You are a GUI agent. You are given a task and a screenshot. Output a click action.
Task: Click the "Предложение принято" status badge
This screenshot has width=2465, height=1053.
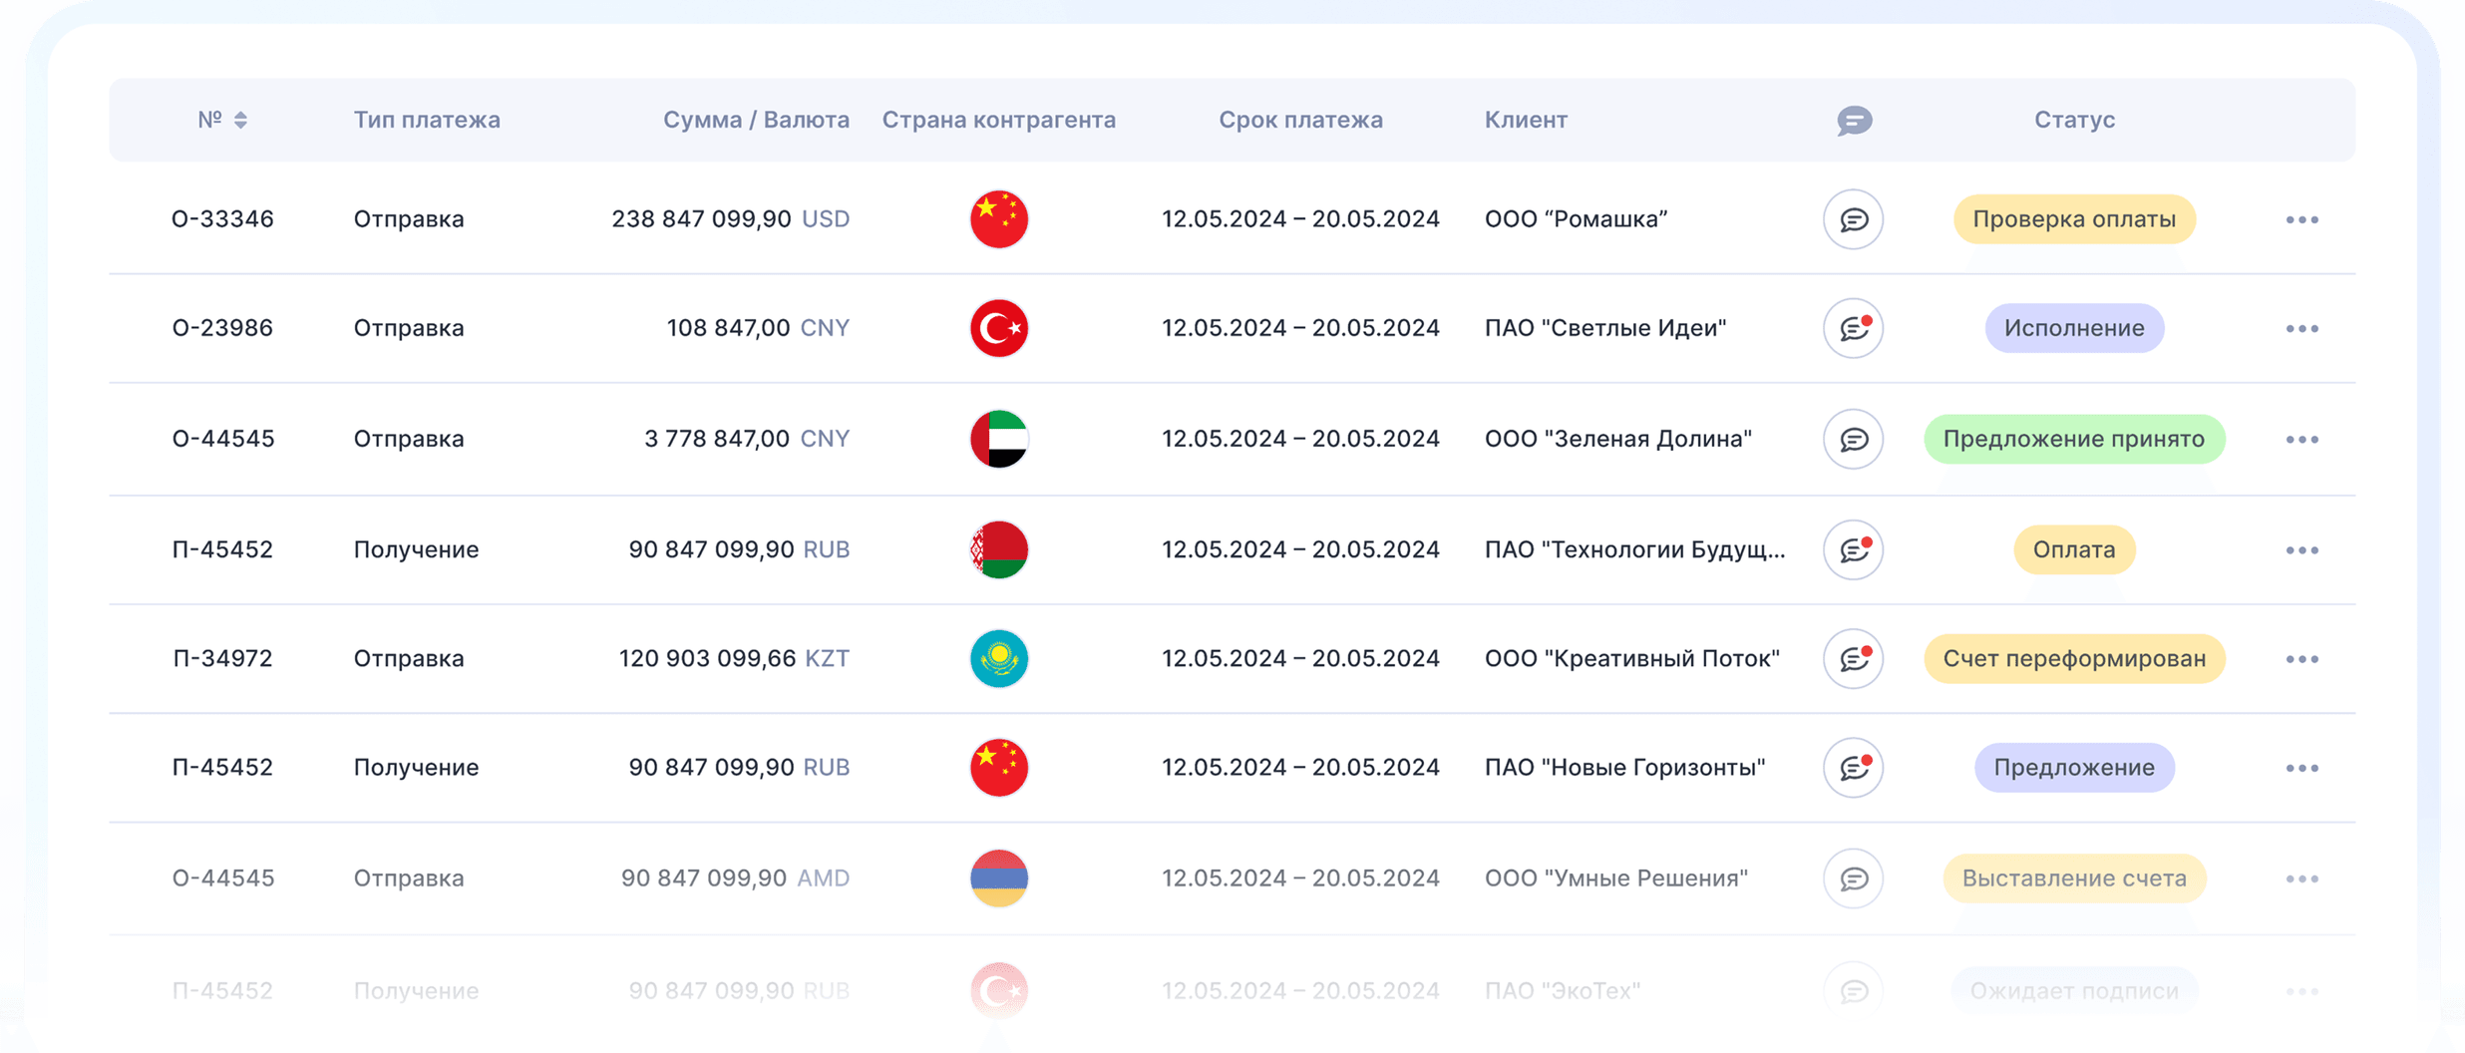click(2074, 439)
